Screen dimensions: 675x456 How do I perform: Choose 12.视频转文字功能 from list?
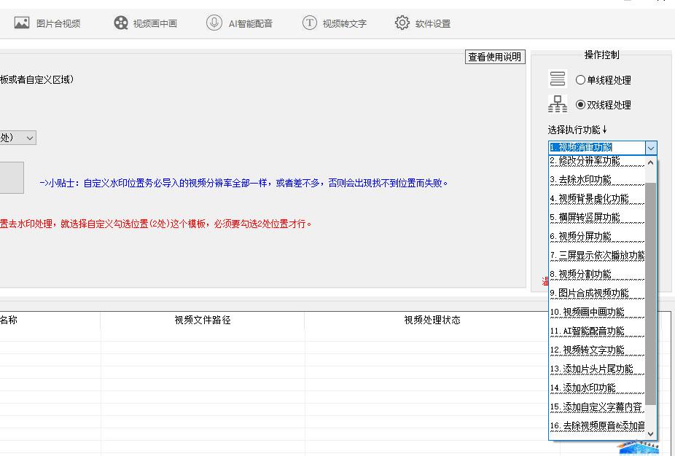click(x=597, y=350)
